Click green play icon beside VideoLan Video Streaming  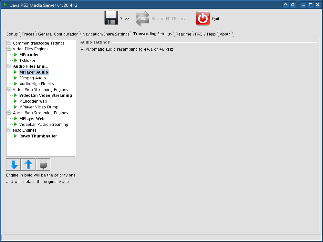point(16,96)
